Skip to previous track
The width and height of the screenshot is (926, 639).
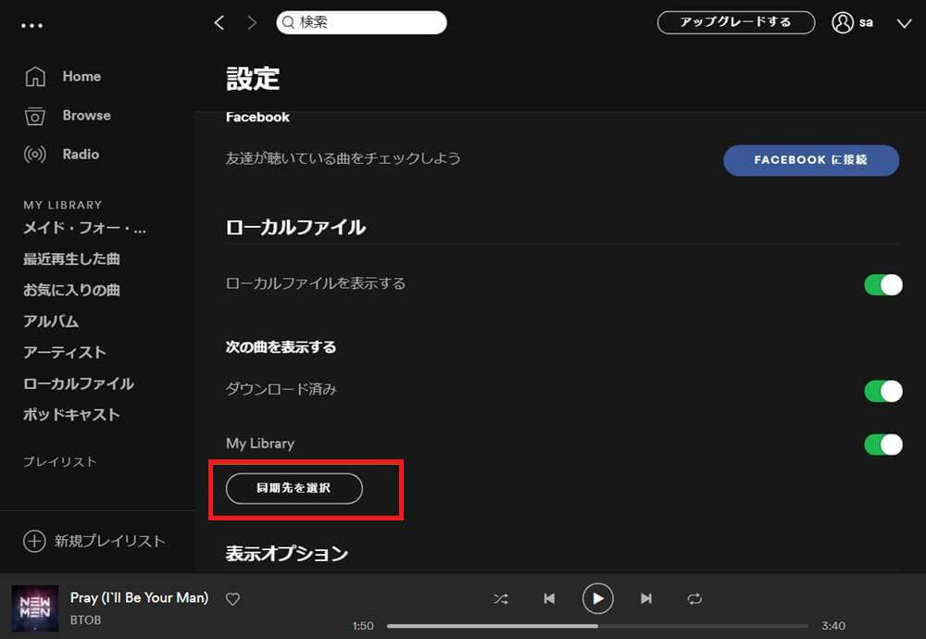click(x=549, y=599)
